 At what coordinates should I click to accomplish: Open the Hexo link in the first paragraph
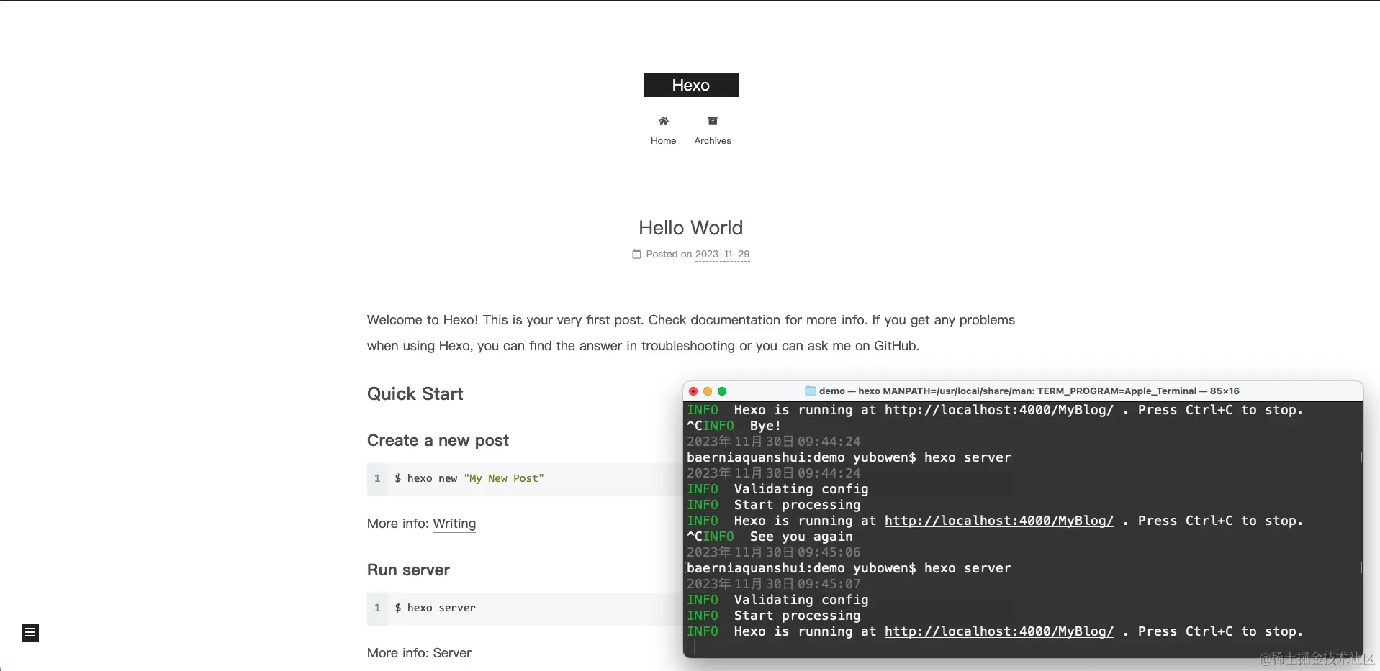(x=459, y=320)
